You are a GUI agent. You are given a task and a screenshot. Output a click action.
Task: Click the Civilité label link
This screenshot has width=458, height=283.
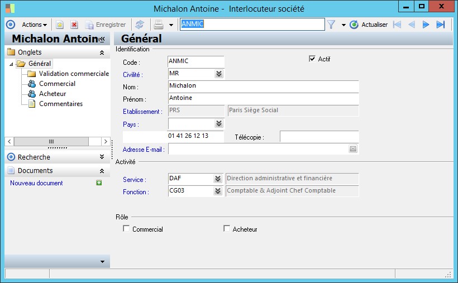tap(132, 75)
